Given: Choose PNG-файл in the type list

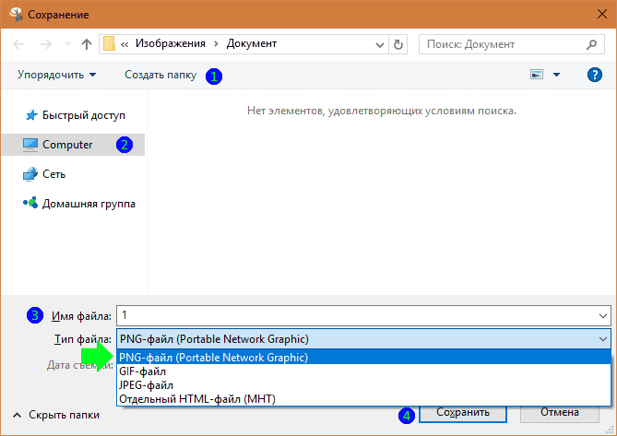Looking at the screenshot, I should (363, 358).
